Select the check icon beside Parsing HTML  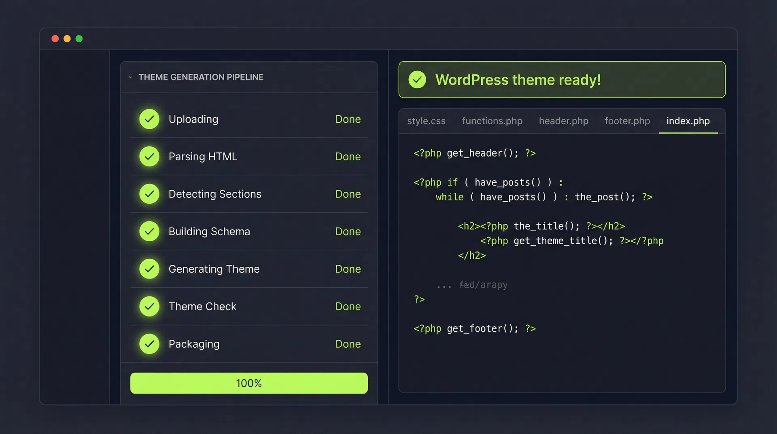coord(149,156)
